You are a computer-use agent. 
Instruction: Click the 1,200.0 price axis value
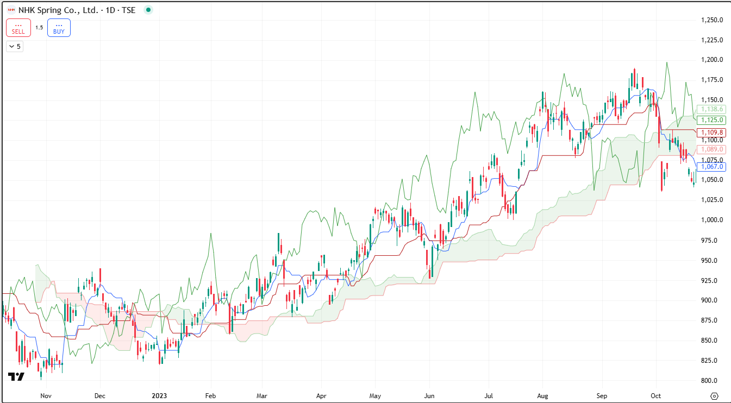pyautogui.click(x=712, y=60)
